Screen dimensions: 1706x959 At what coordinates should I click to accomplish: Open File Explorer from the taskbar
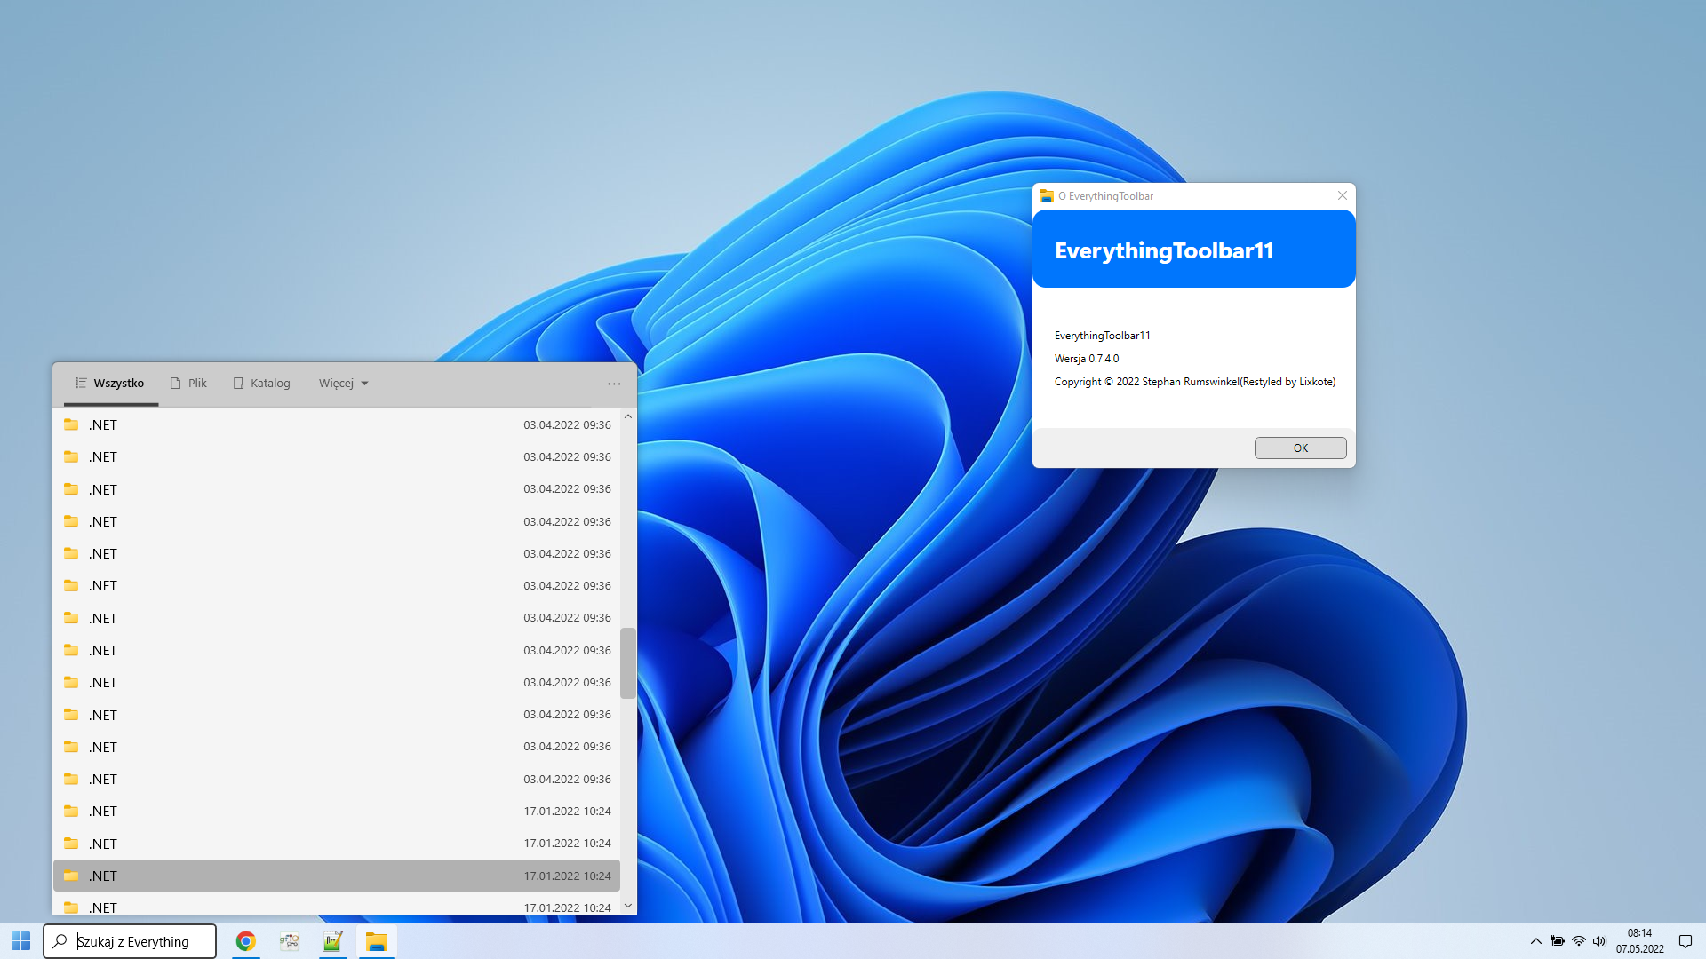[377, 941]
